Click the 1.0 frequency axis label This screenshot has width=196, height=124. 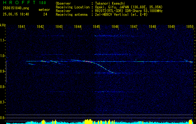(x=2, y=56)
